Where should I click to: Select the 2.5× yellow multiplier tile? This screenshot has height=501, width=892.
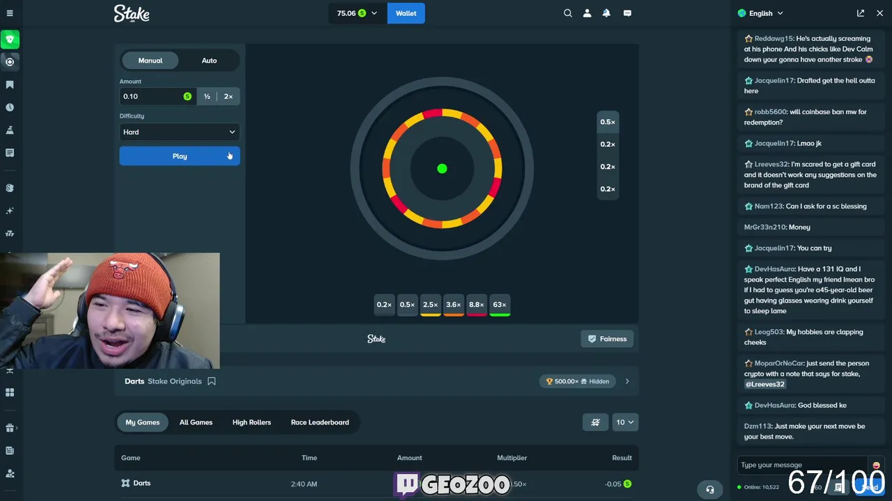[x=431, y=305]
